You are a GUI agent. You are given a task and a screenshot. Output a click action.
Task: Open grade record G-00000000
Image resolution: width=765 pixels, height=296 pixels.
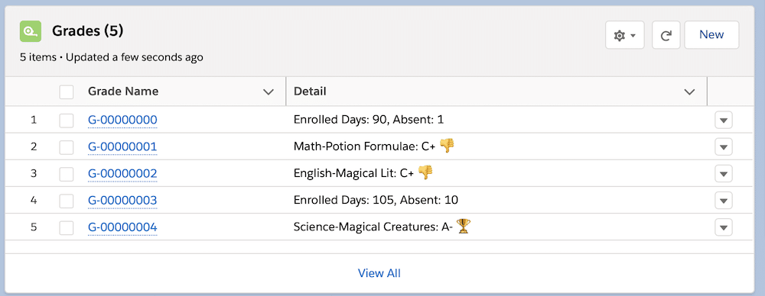(122, 120)
